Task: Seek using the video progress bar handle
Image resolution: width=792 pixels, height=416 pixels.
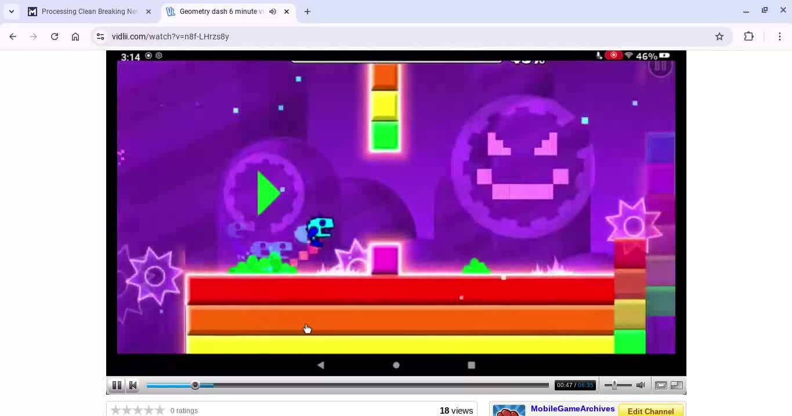Action: 195,385
